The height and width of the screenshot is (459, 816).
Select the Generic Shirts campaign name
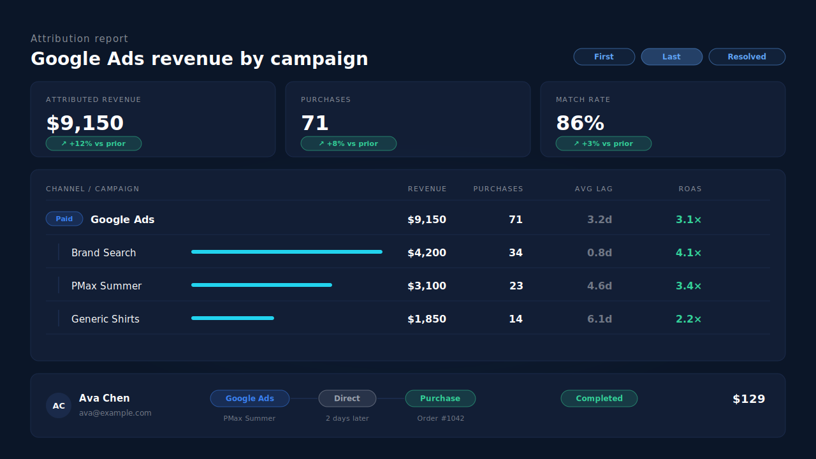click(x=105, y=319)
